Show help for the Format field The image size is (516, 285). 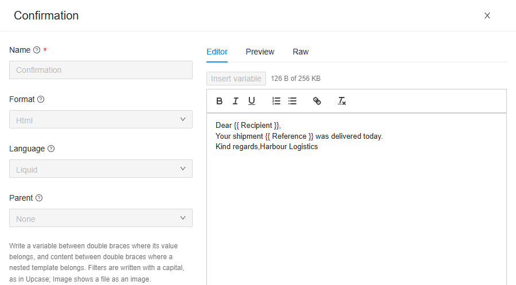tap(41, 99)
